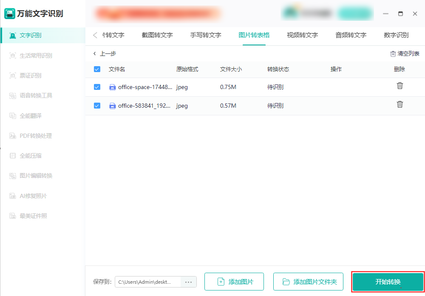Image resolution: width=425 pixels, height=296 pixels.
Task: Minimize the application window
Action: 385,14
